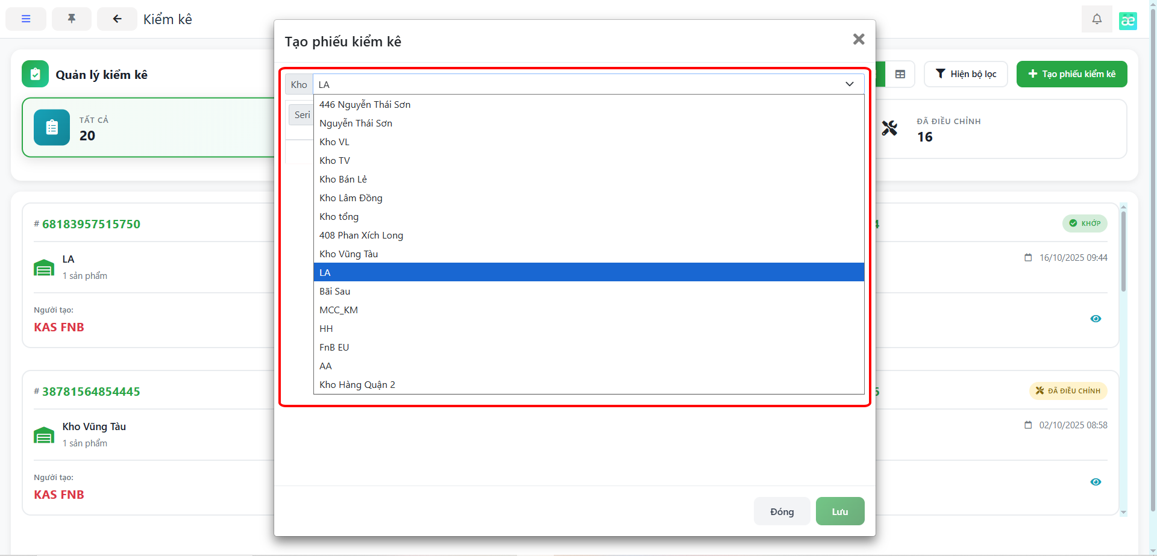Click the hamburger menu icon
Image resolution: width=1157 pixels, height=556 pixels.
point(26,19)
